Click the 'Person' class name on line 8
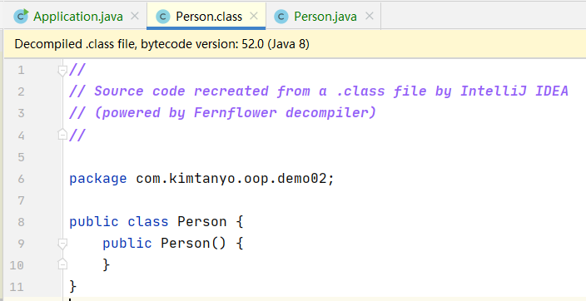Screen dimensions: 586x301 click(201, 222)
